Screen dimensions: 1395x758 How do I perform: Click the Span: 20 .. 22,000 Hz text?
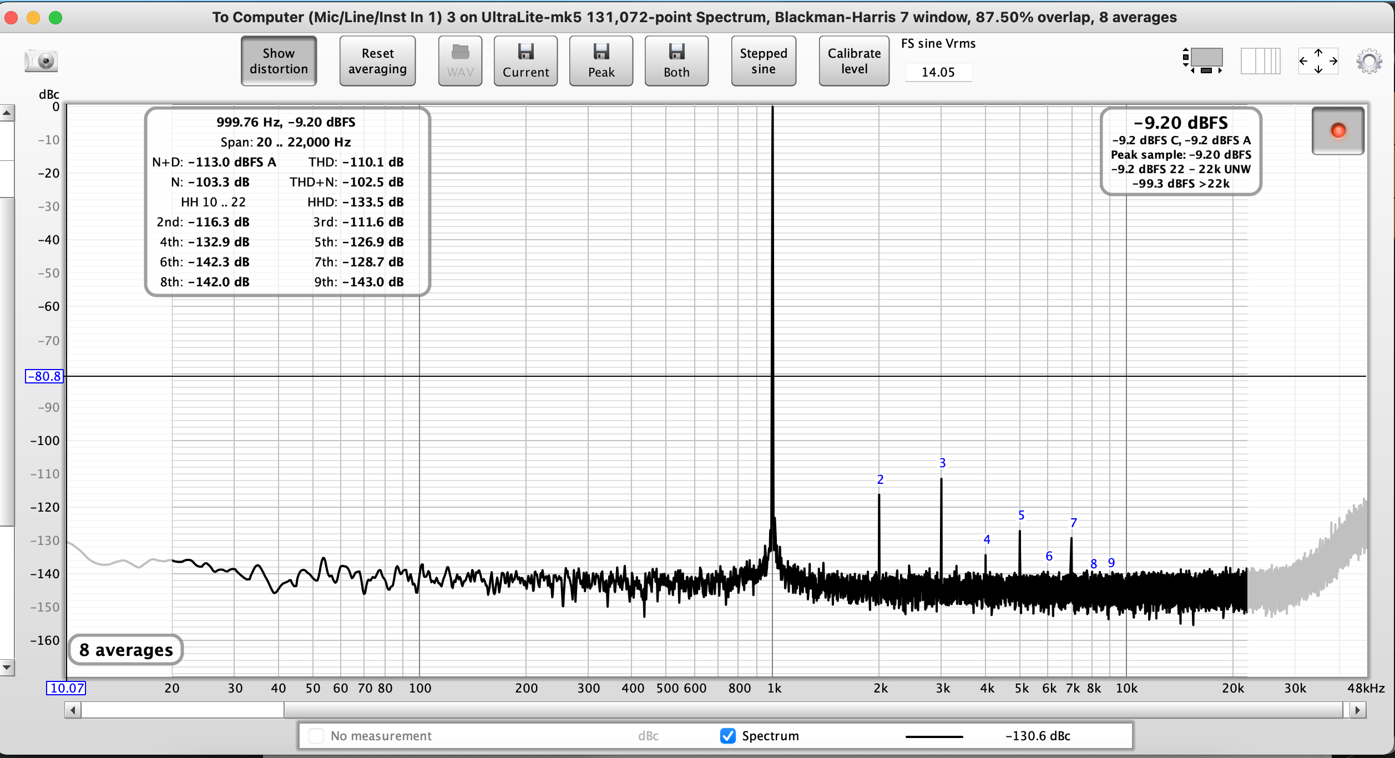[286, 142]
